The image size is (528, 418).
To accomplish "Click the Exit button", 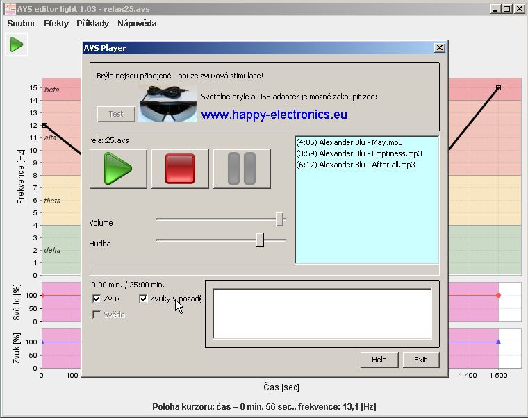I will (420, 360).
